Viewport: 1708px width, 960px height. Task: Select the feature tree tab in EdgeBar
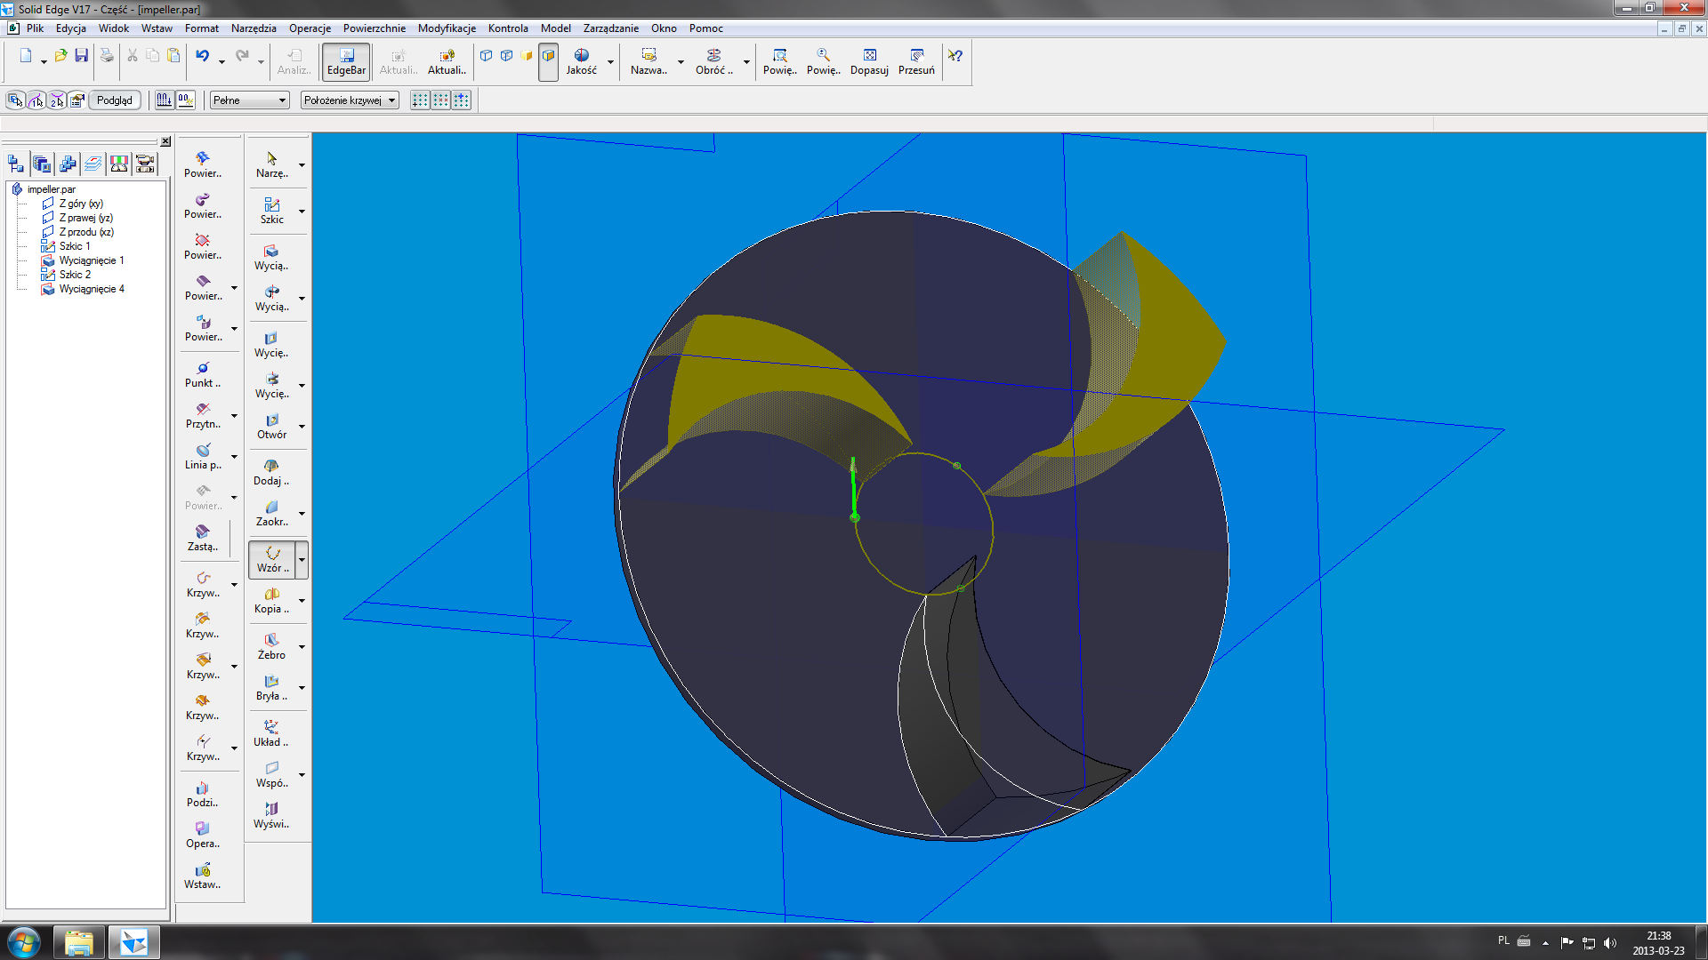(16, 164)
